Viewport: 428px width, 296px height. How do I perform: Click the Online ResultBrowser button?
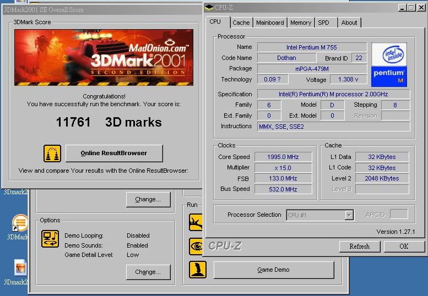point(114,153)
